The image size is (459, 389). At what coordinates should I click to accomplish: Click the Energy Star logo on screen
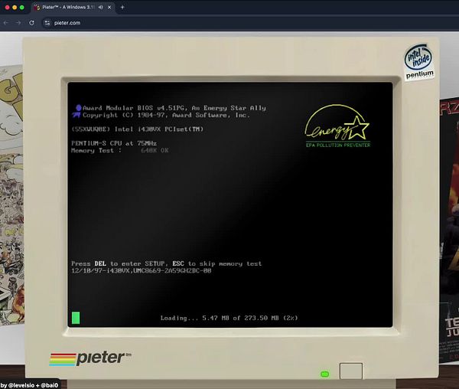coord(337,126)
